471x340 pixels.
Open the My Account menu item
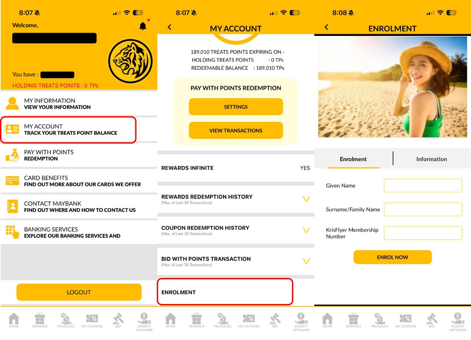point(68,130)
